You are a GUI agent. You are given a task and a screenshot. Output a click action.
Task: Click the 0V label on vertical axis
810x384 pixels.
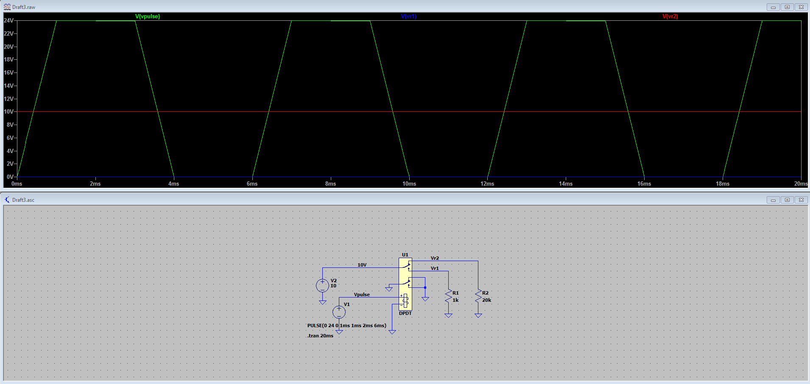point(10,177)
